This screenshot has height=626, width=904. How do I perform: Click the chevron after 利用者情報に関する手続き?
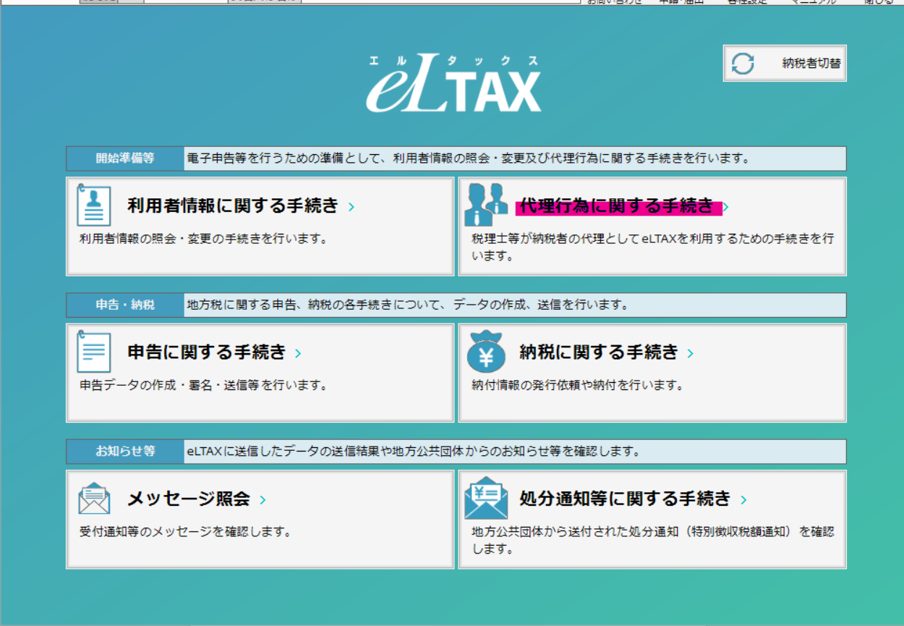[351, 207]
